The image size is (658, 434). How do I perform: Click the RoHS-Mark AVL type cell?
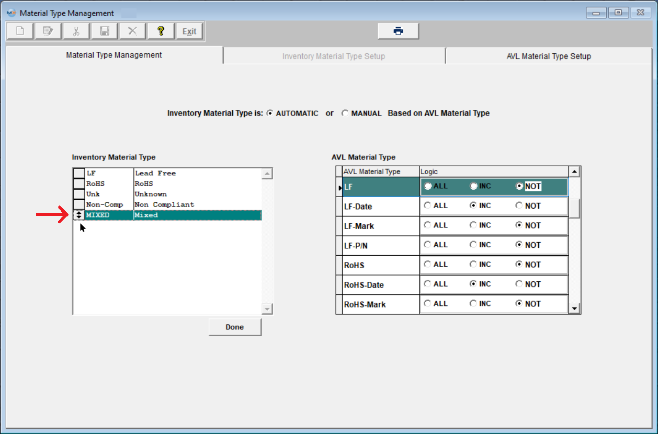point(380,304)
